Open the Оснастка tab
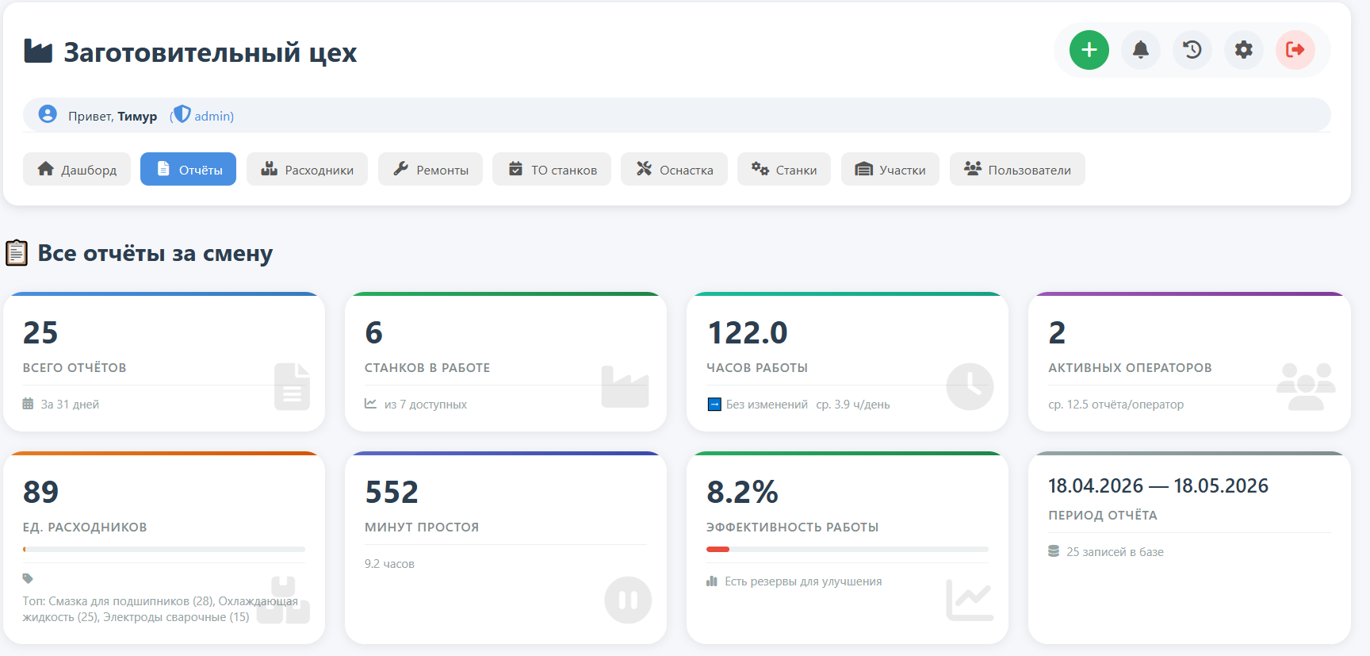This screenshot has height=656, width=1370. coord(674,169)
